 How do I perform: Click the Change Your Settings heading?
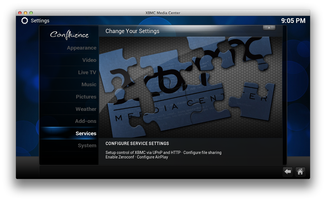click(132, 31)
